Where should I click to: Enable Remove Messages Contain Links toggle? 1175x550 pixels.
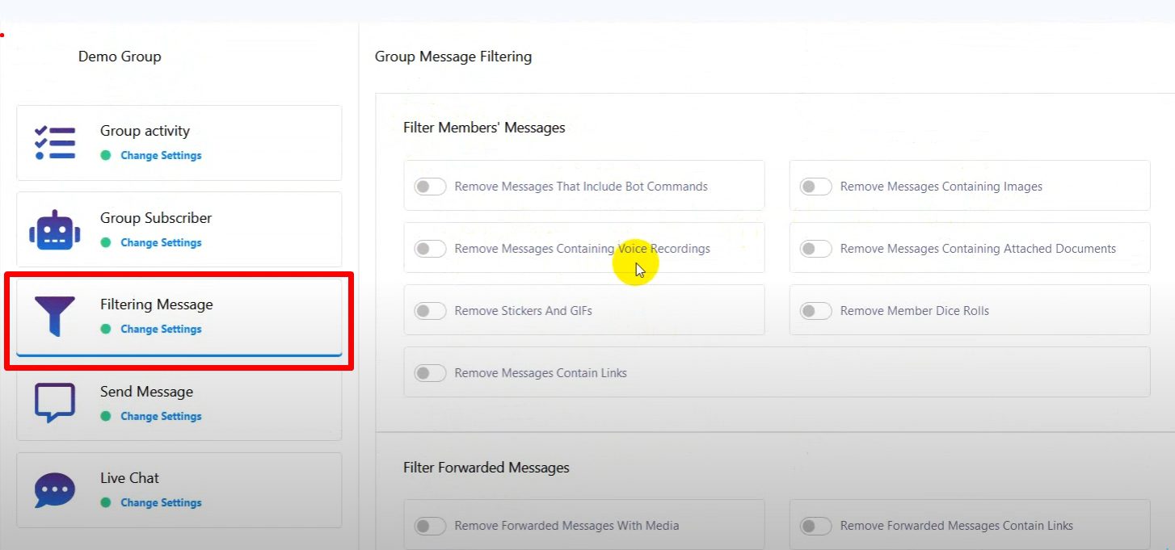tap(430, 373)
